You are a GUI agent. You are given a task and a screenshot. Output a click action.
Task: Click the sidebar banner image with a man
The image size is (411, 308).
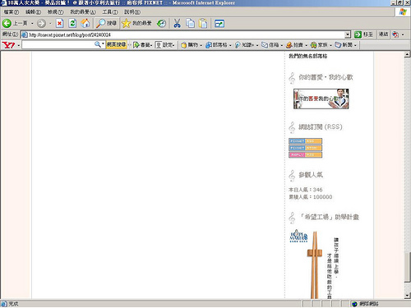click(x=321, y=99)
